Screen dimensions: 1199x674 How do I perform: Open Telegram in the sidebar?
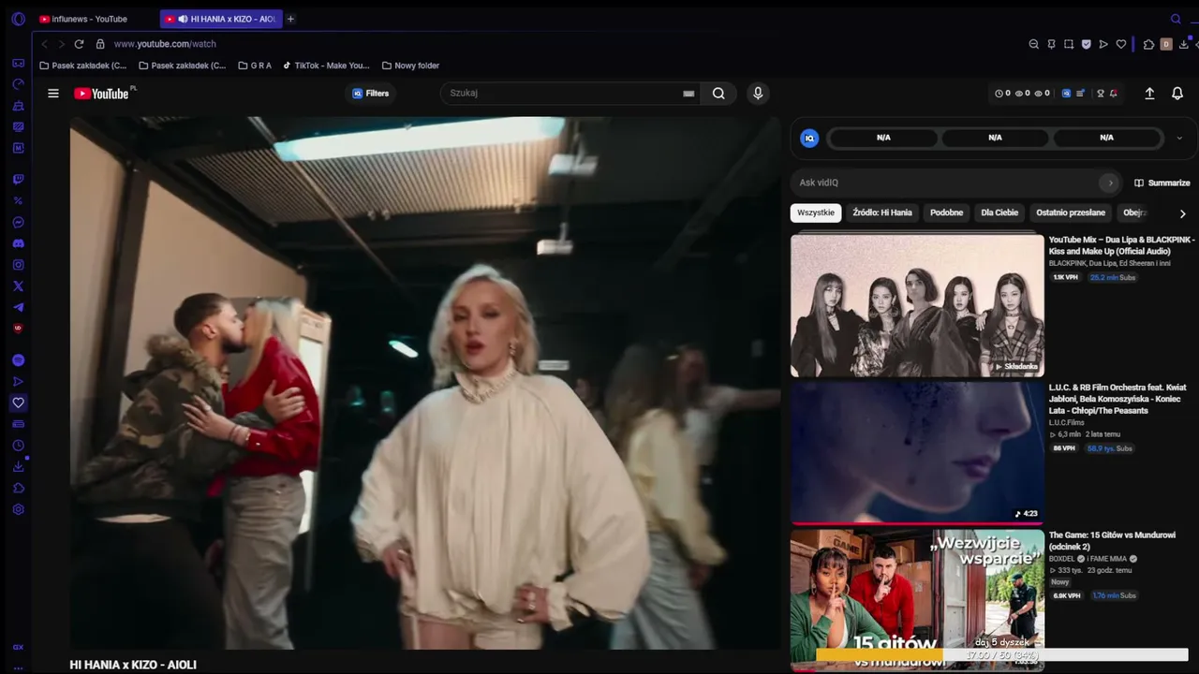click(18, 307)
